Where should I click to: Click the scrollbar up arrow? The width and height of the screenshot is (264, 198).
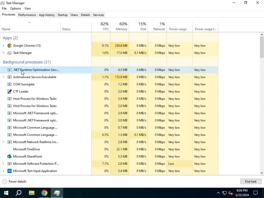(262, 35)
